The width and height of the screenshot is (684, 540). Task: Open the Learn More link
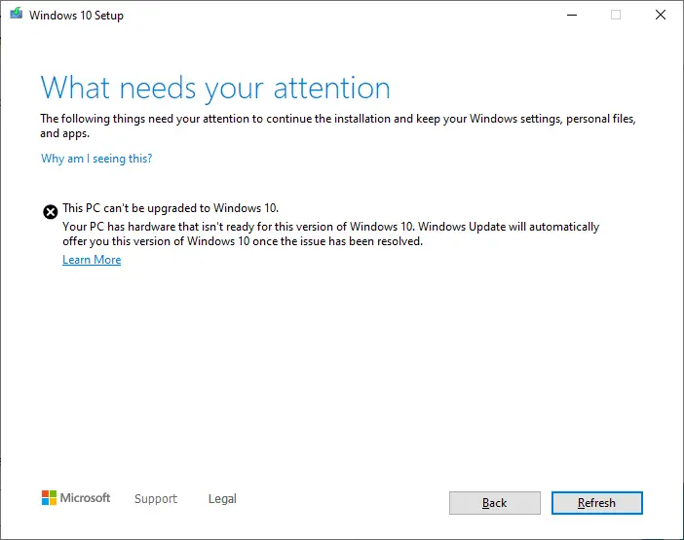point(92,260)
